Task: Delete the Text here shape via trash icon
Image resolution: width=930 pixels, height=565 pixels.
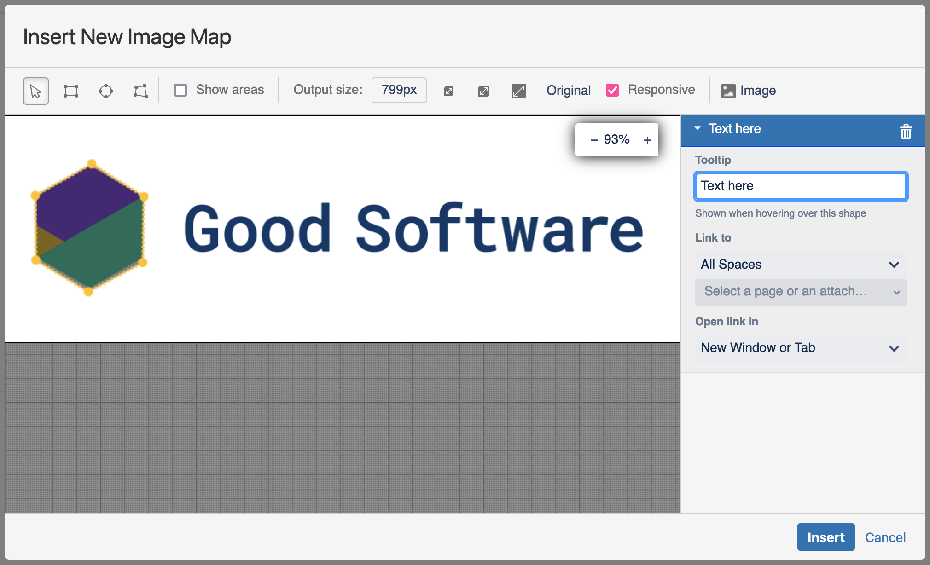Action: point(906,132)
